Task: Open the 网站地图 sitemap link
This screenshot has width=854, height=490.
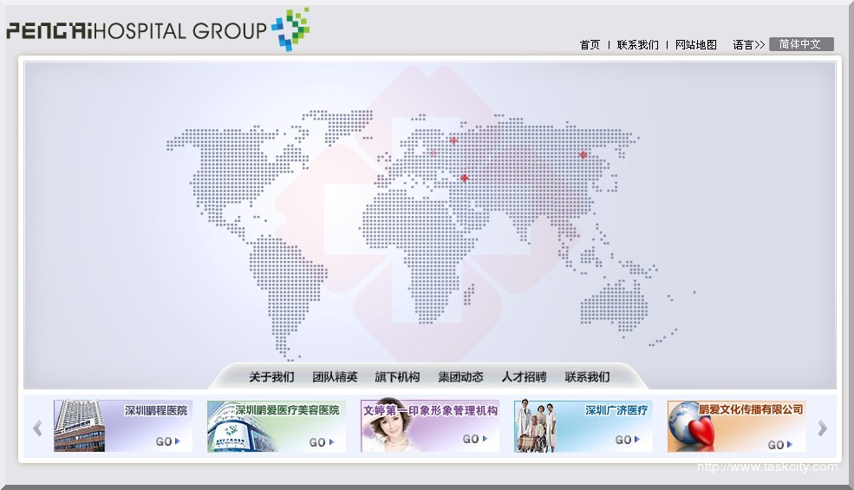Action: coord(695,45)
